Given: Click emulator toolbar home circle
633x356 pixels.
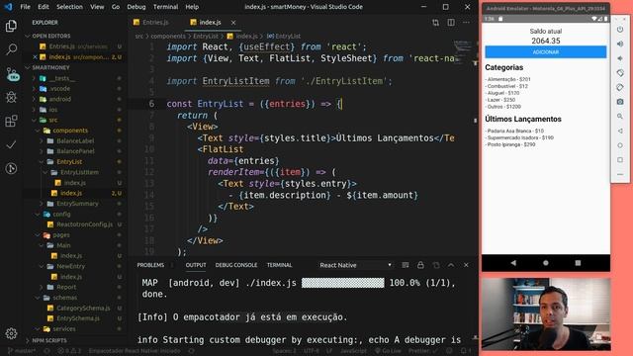Looking at the screenshot, I should pos(620,145).
